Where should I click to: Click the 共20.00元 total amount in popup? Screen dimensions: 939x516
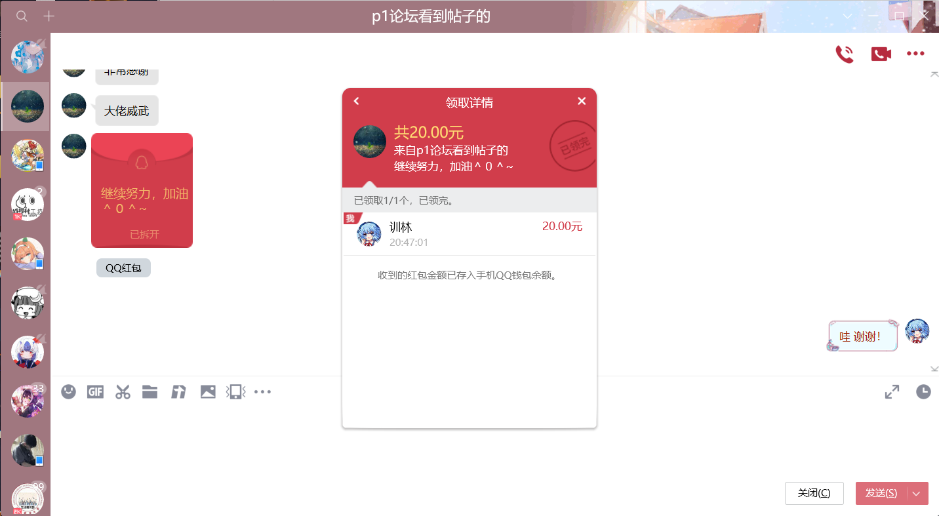pos(429,132)
